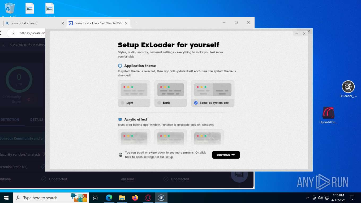Close the 'virus total - Search' tab

click(x=63, y=23)
